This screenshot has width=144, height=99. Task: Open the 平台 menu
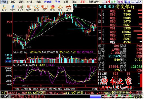tap(57, 2)
